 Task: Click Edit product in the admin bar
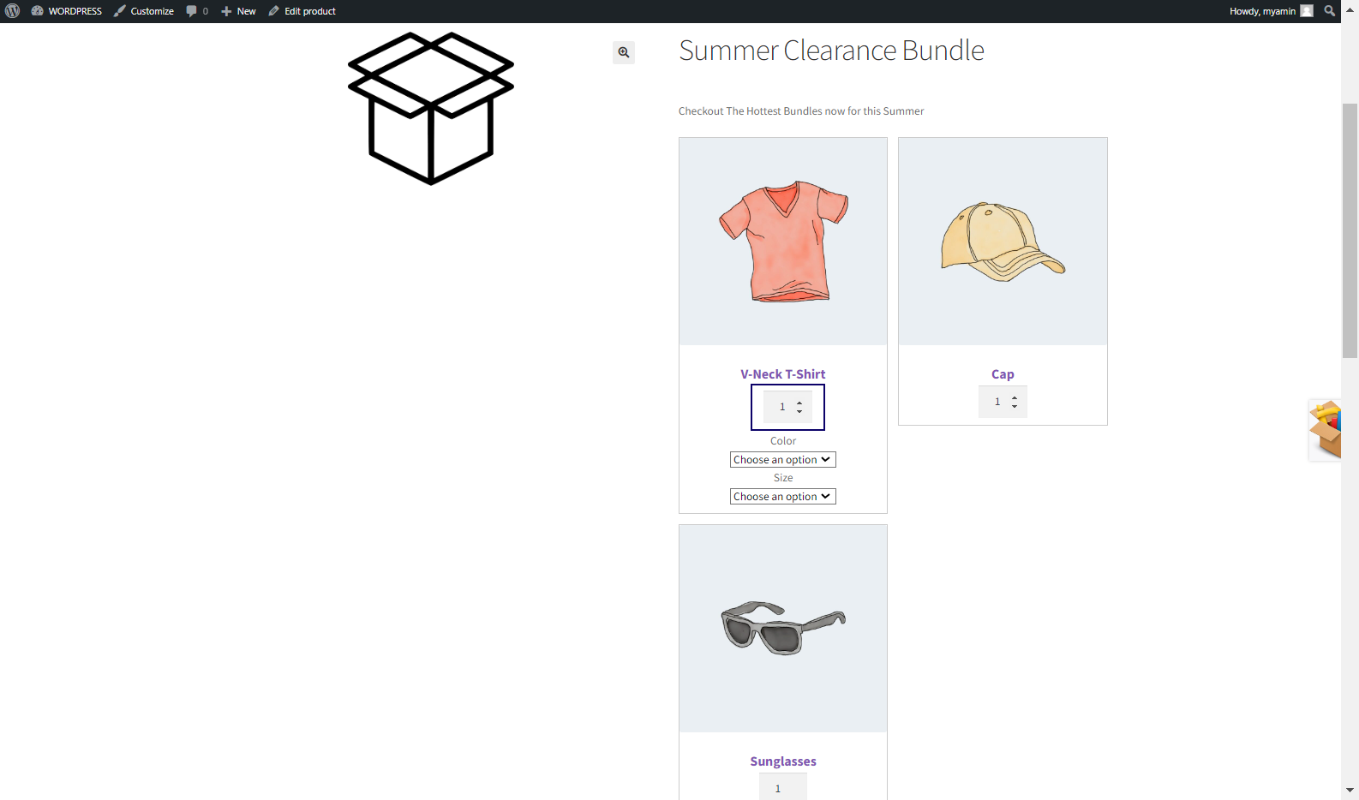[302, 11]
